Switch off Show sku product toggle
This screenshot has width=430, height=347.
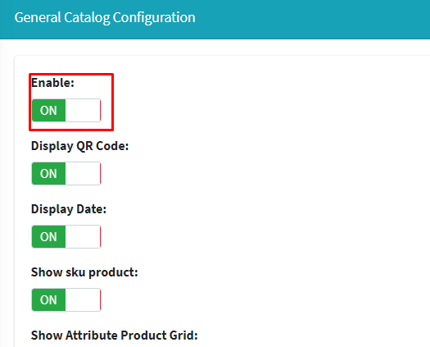click(66, 300)
